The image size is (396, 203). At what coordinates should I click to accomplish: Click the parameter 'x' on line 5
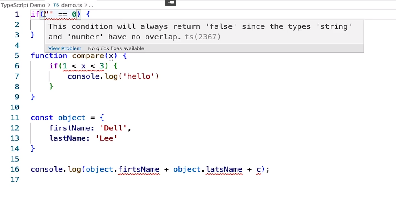tap(111, 56)
